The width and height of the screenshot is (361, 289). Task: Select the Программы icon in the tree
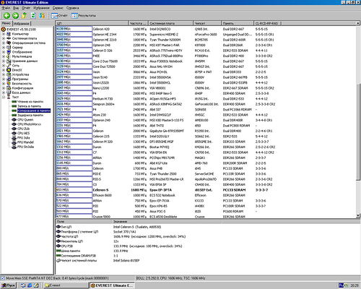point(9,79)
